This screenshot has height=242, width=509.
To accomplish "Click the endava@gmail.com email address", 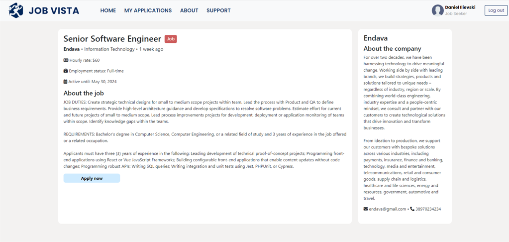I will click(x=387, y=209).
